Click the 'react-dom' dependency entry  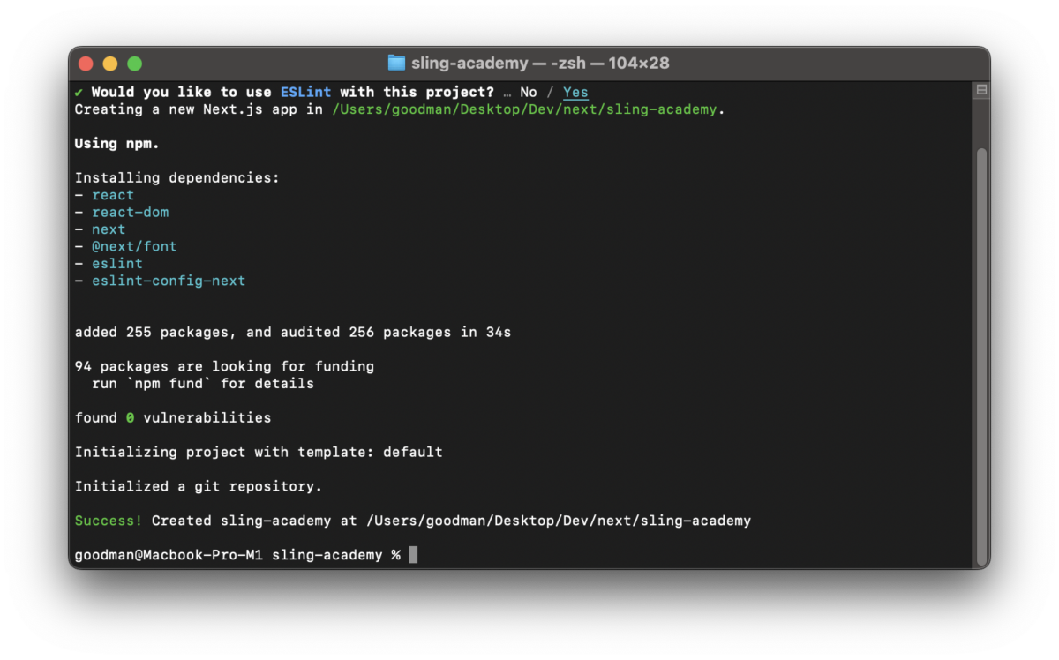[131, 212]
